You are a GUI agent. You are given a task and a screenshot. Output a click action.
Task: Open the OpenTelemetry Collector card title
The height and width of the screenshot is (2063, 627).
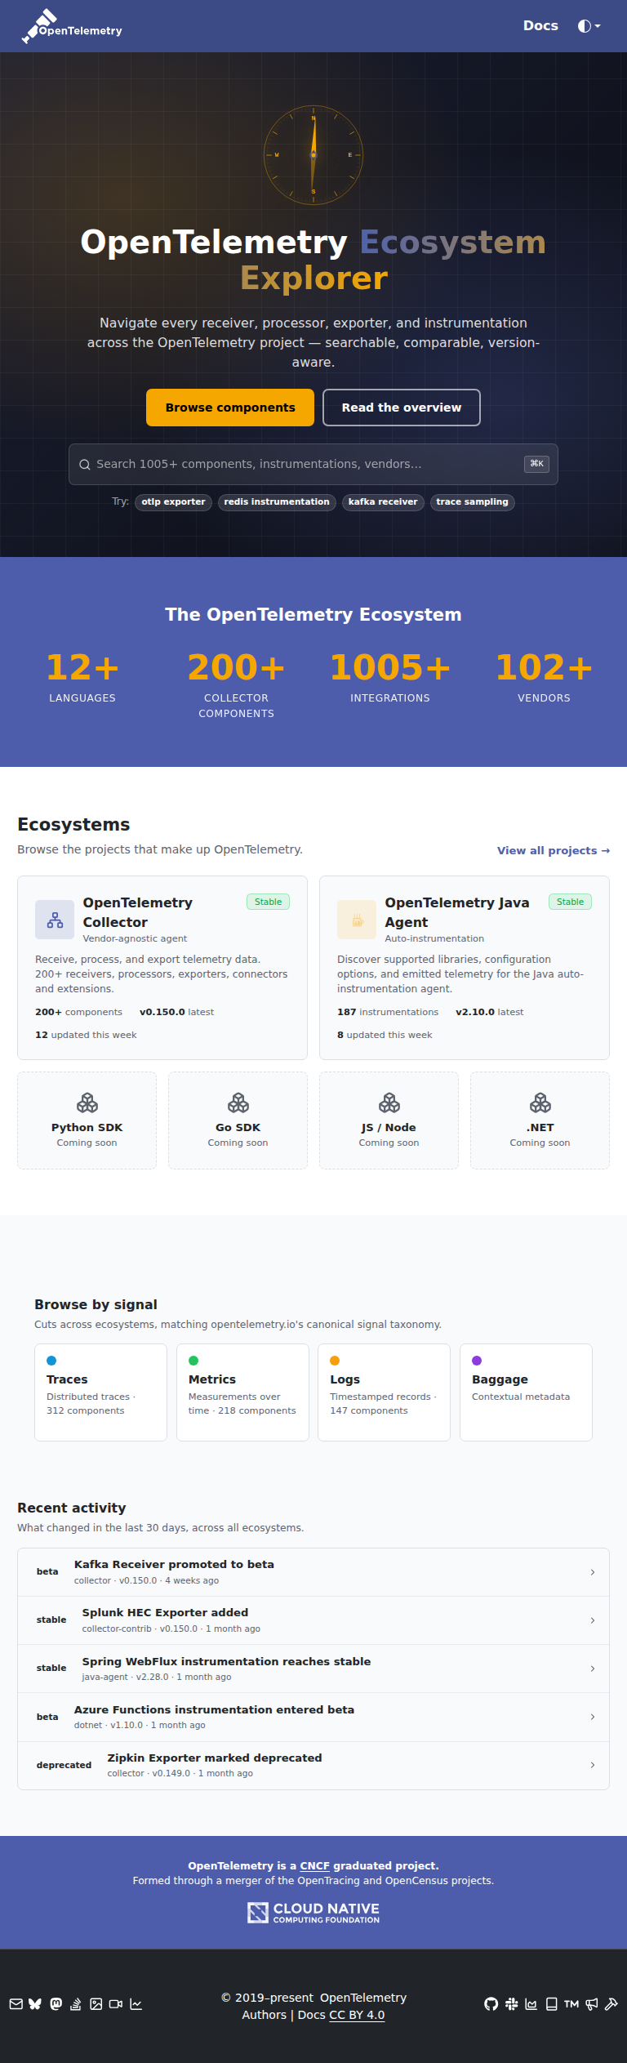(x=138, y=912)
